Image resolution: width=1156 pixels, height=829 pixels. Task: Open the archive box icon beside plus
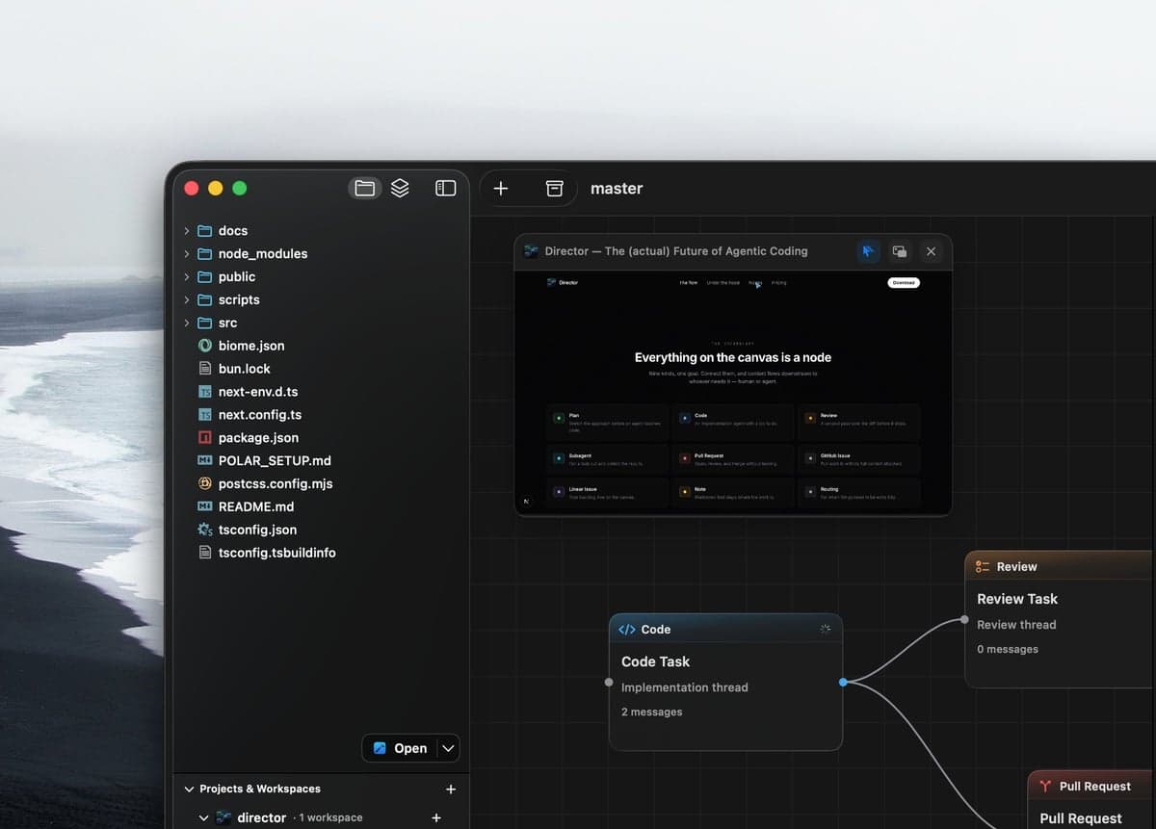coord(554,189)
